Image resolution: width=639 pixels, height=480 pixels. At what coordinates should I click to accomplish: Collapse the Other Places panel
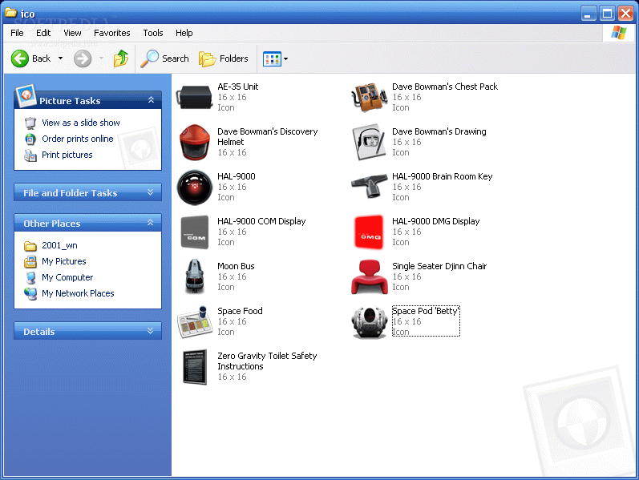click(x=151, y=223)
